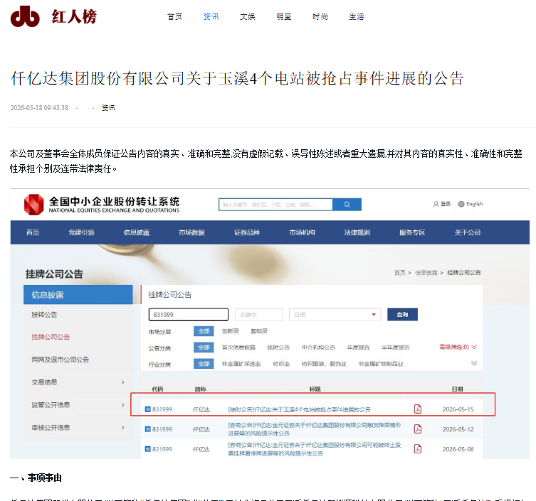
Task: Open the 生活 navigation tab
Action: coord(357,16)
